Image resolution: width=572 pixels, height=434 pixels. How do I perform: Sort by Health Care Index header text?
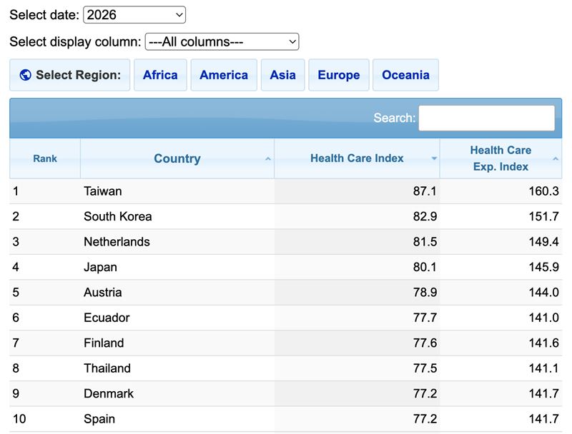(x=357, y=158)
